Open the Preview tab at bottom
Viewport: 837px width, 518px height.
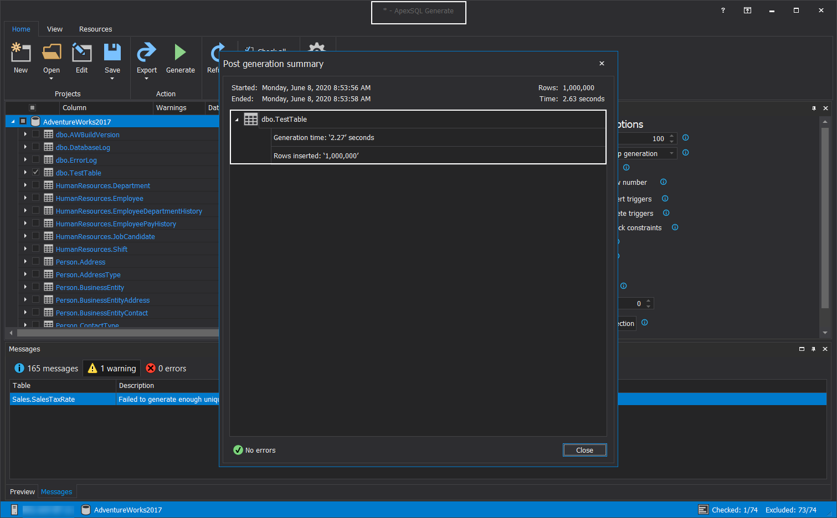click(22, 492)
